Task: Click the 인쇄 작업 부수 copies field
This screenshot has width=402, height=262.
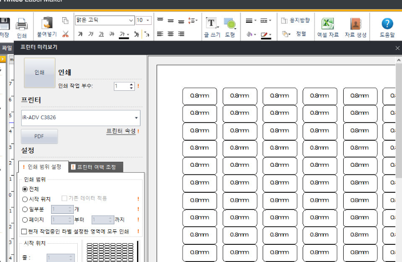Action: (x=122, y=86)
